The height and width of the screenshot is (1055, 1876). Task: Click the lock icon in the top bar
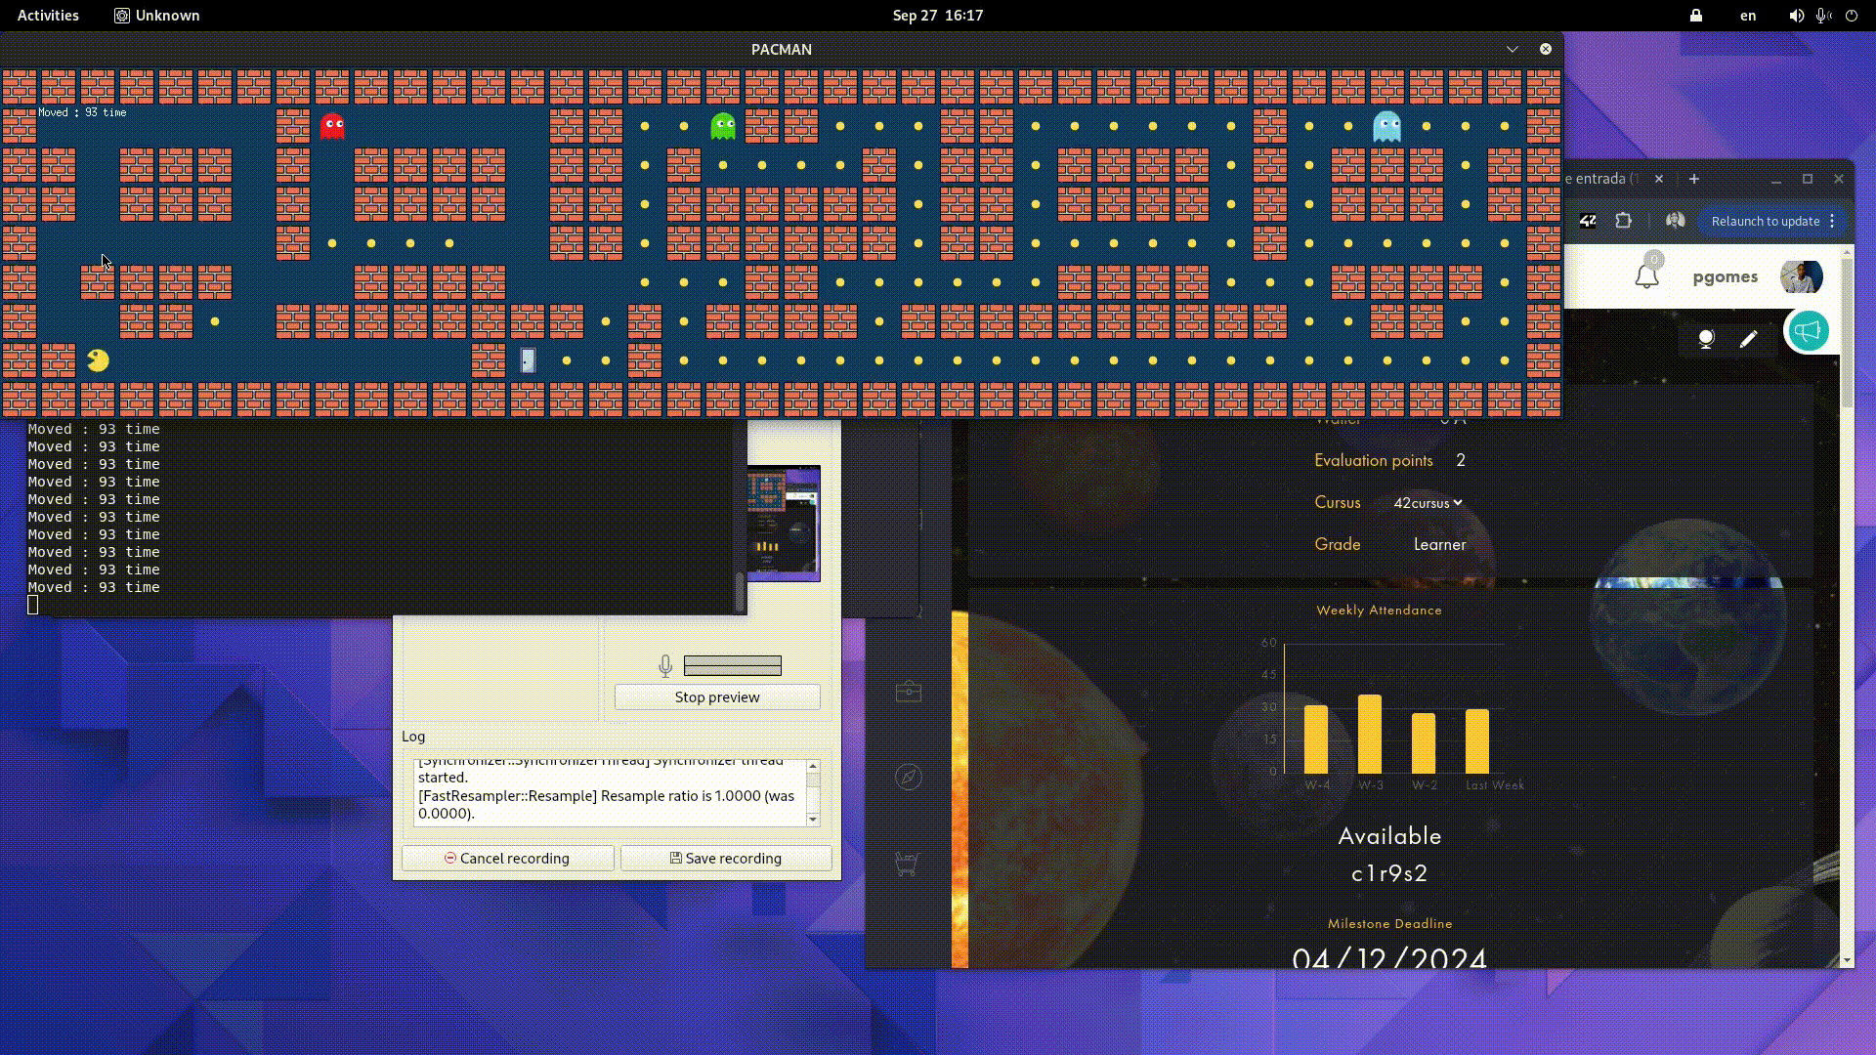click(1696, 16)
